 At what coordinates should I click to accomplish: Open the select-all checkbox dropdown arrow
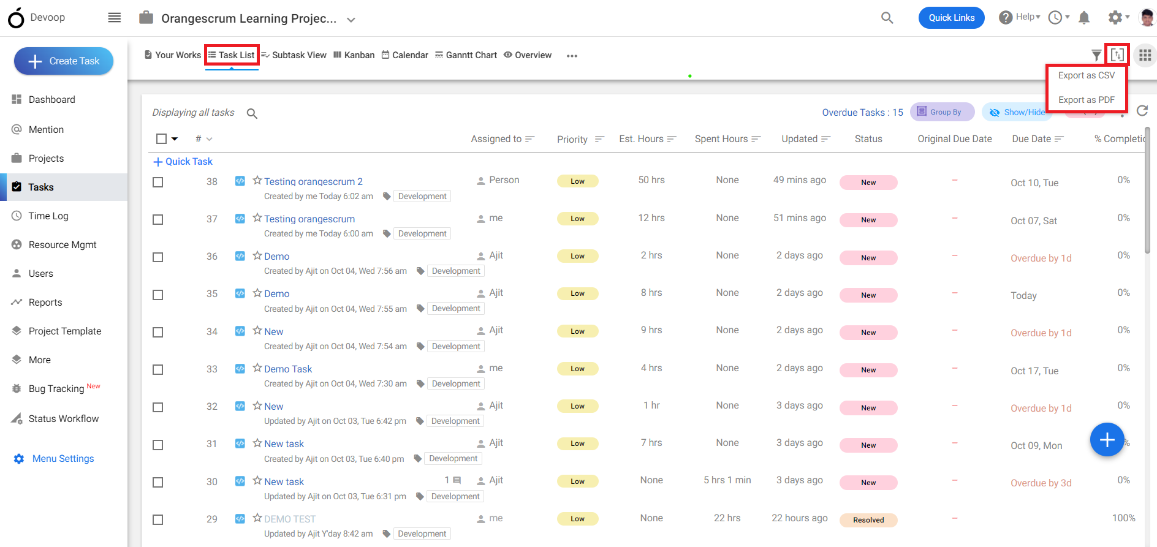click(x=175, y=139)
